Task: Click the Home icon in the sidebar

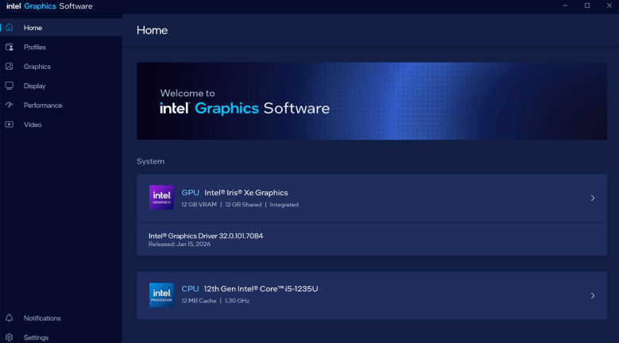Action: coord(10,28)
